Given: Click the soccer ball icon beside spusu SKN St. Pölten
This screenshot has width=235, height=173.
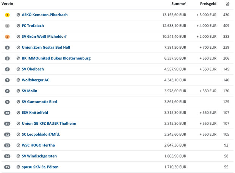Looking at the screenshot, I should (x=18, y=167).
